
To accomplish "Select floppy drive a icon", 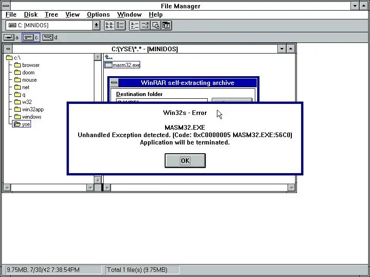I will [x=9, y=37].
